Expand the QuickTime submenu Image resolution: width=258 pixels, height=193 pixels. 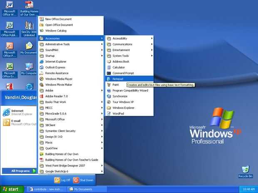point(71,148)
